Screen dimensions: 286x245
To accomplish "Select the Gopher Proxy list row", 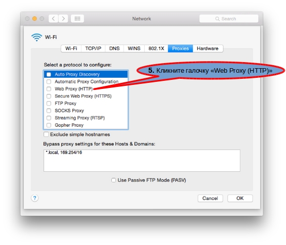I will (x=86, y=125).
